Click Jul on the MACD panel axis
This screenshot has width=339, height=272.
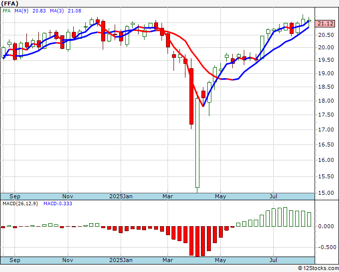(x=274, y=260)
